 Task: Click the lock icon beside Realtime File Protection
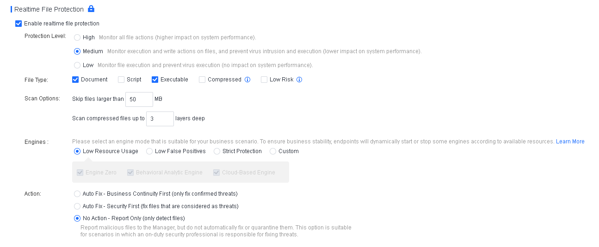[91, 9]
